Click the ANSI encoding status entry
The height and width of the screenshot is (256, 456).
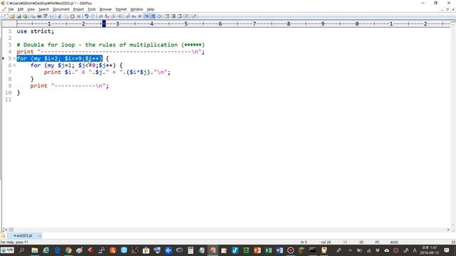(394, 242)
